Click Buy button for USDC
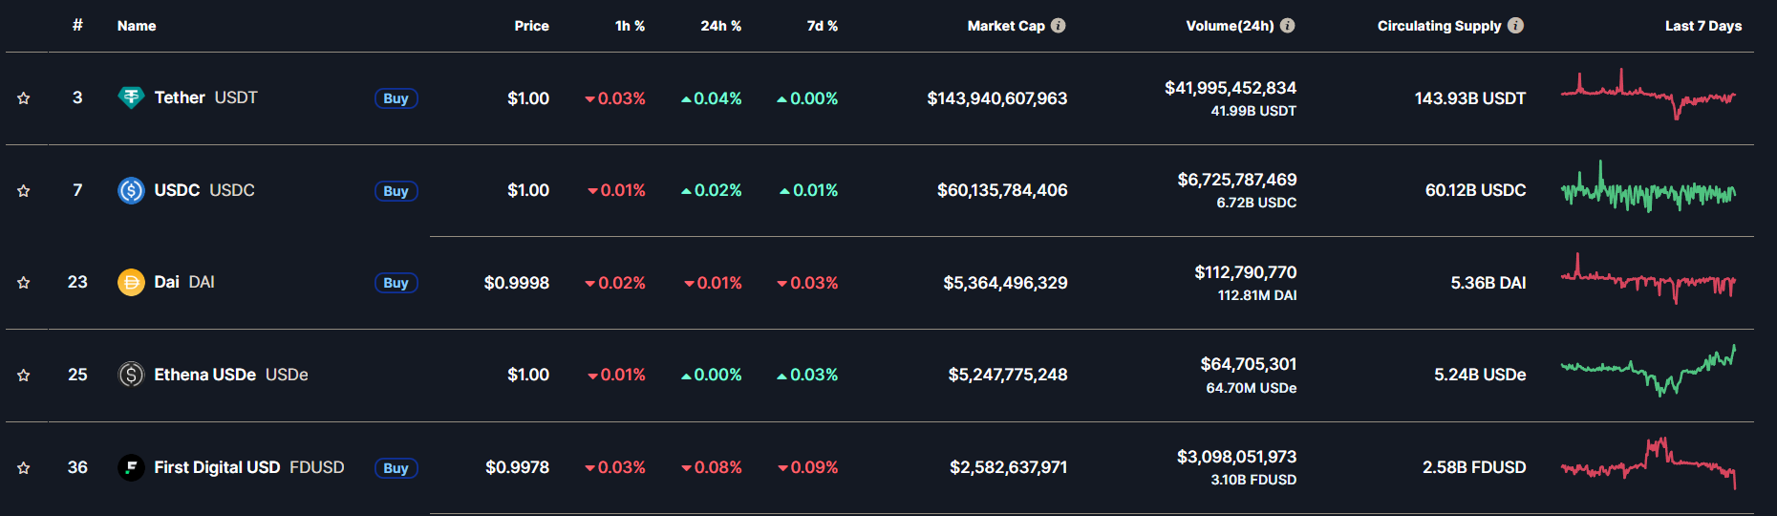1777x516 pixels. (x=396, y=191)
